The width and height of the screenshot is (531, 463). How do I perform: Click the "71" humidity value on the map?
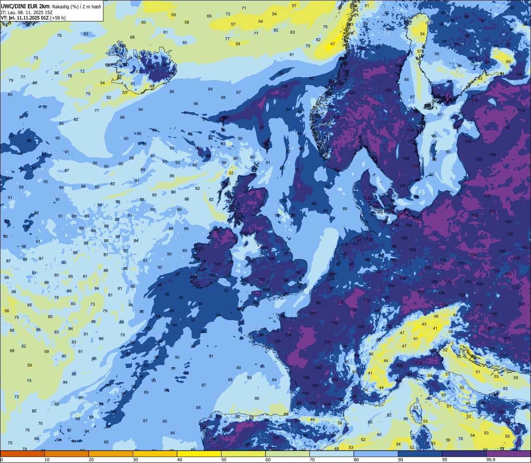244,8
